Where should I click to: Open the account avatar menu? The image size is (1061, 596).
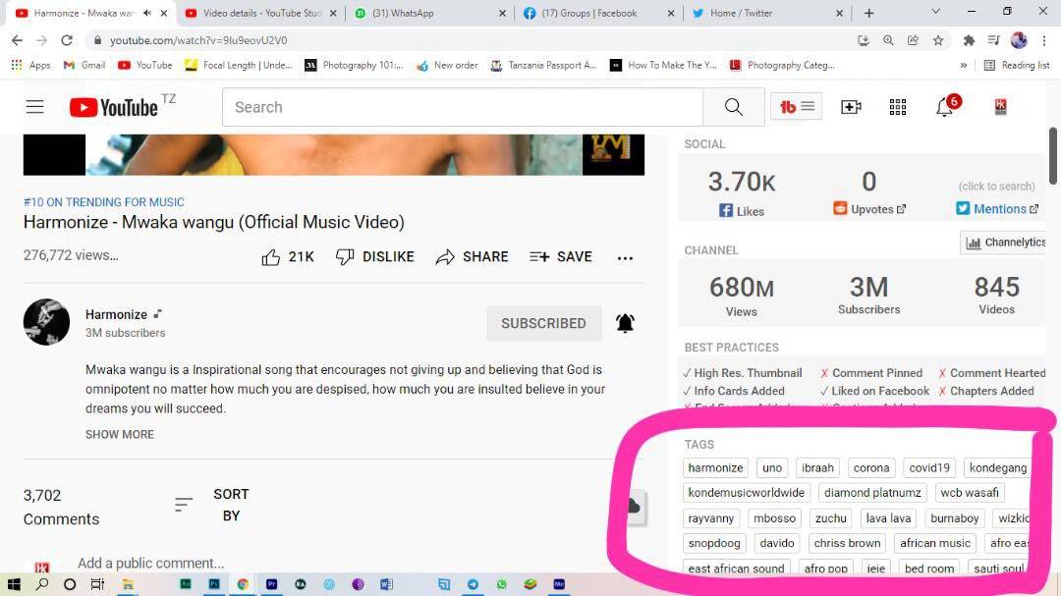pos(1001,106)
